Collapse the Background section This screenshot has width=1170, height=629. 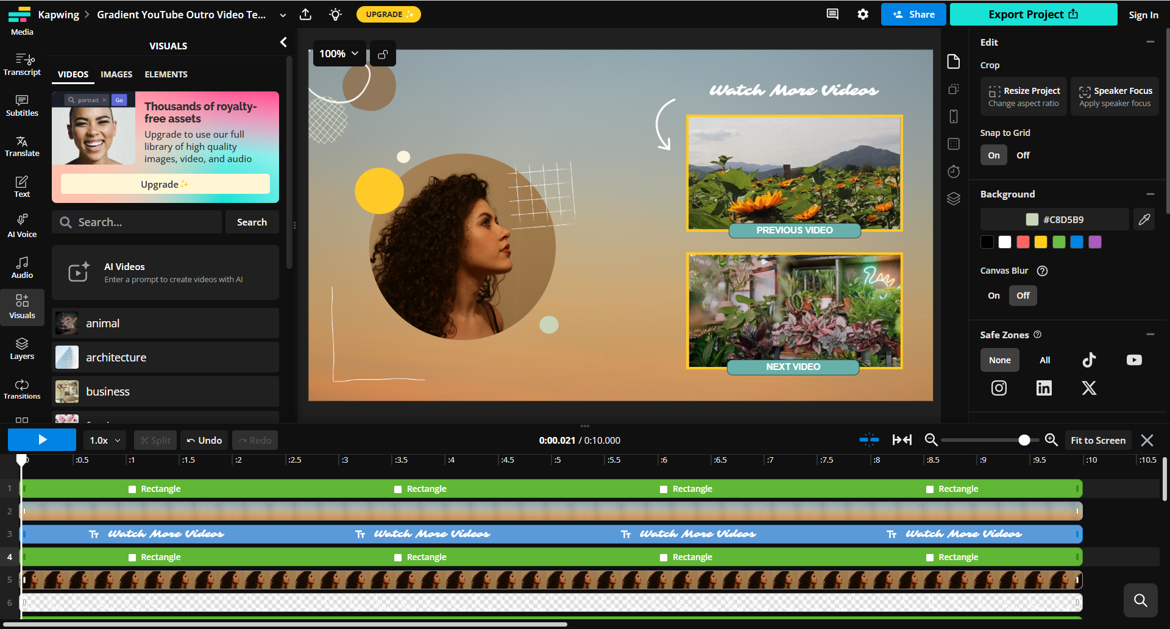tap(1151, 194)
